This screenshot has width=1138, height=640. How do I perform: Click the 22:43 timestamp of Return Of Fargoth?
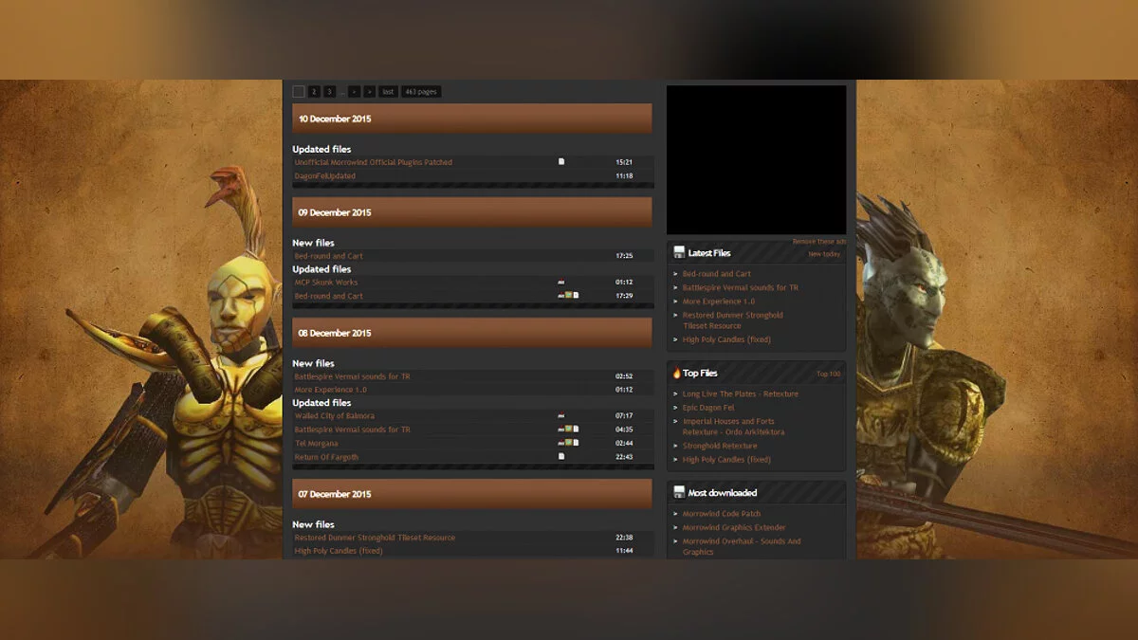coord(624,457)
